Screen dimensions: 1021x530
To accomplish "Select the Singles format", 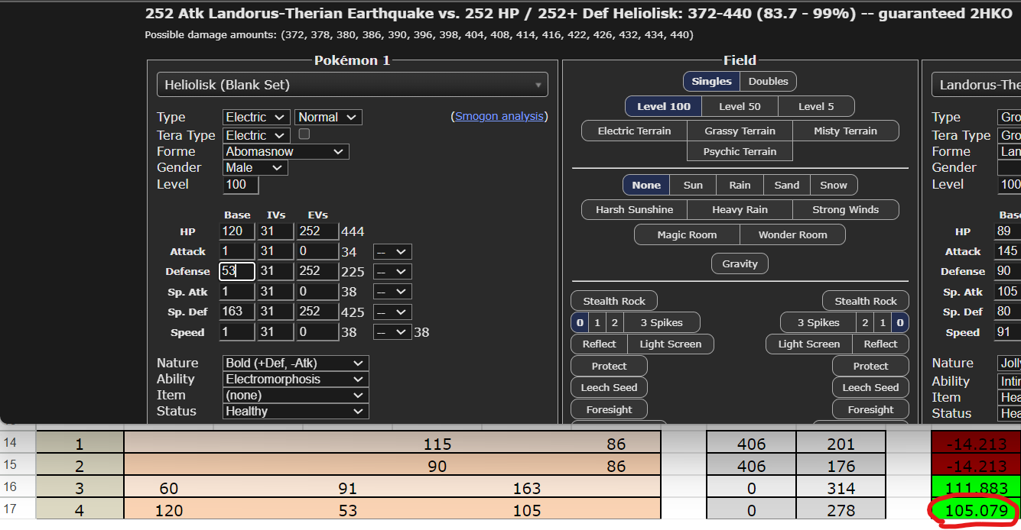I will (x=712, y=82).
